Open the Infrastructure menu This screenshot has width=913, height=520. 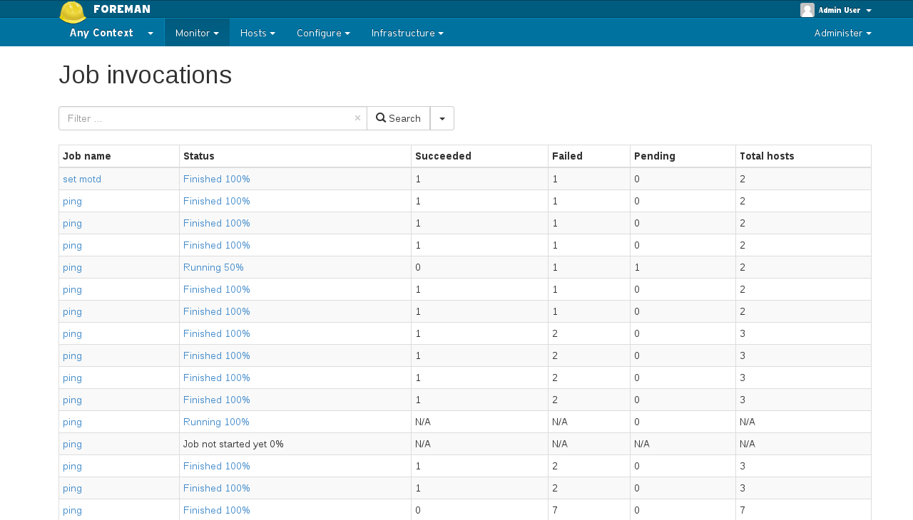tap(407, 33)
